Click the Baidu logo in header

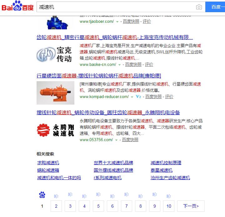[x=17, y=7]
